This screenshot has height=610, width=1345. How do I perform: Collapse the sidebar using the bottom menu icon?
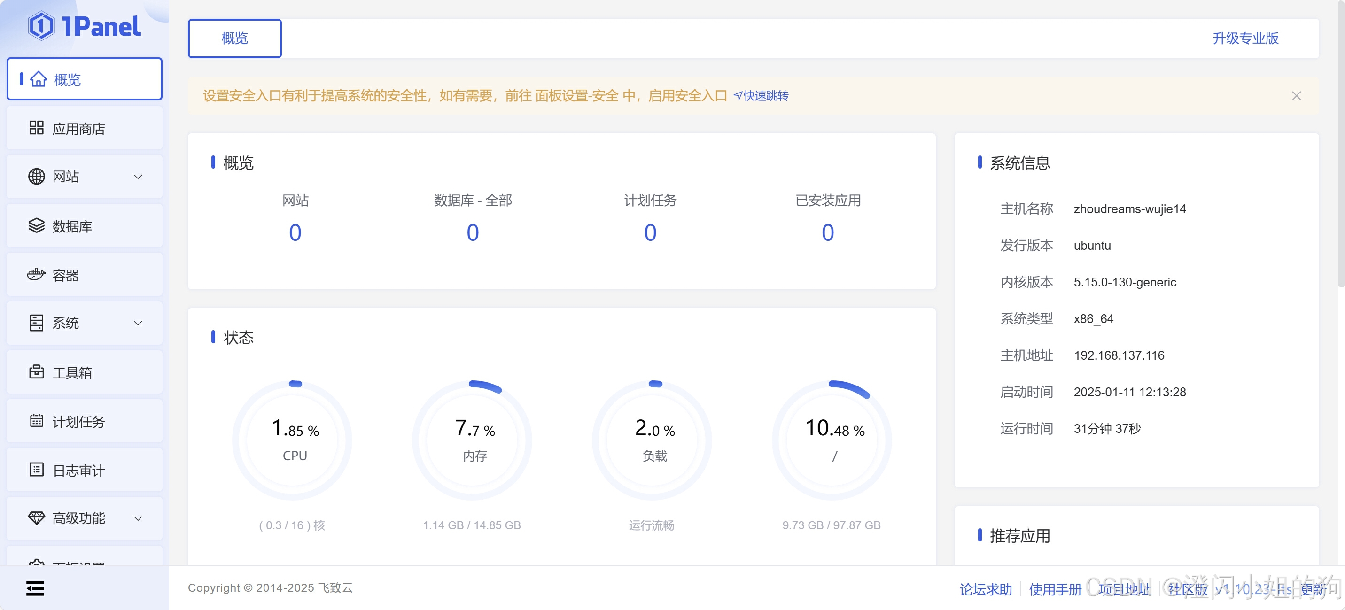point(35,588)
